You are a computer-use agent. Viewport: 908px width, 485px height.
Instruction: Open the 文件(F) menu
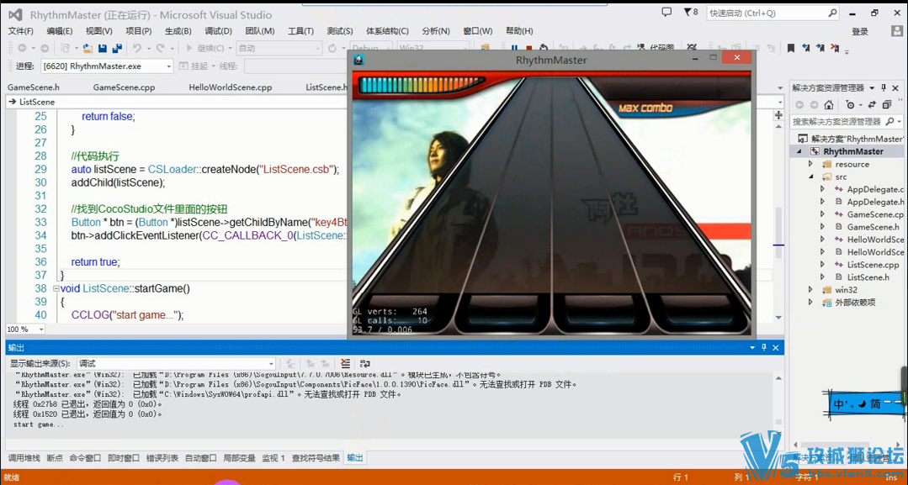(x=20, y=31)
